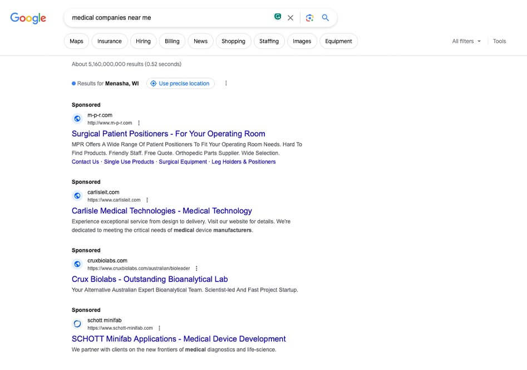
Task: Open Surgical Patient Positioners result link
Action: pyautogui.click(x=168, y=134)
